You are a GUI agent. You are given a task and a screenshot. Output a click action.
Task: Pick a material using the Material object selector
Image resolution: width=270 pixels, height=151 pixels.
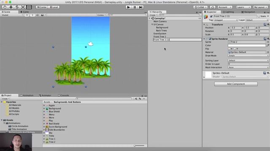point(268,52)
